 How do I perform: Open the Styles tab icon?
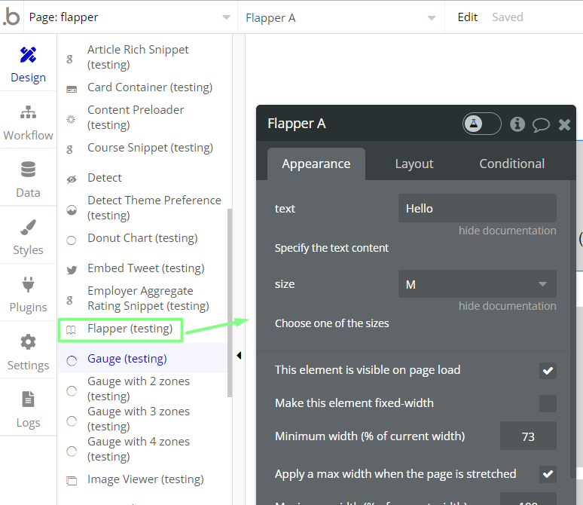(x=29, y=227)
